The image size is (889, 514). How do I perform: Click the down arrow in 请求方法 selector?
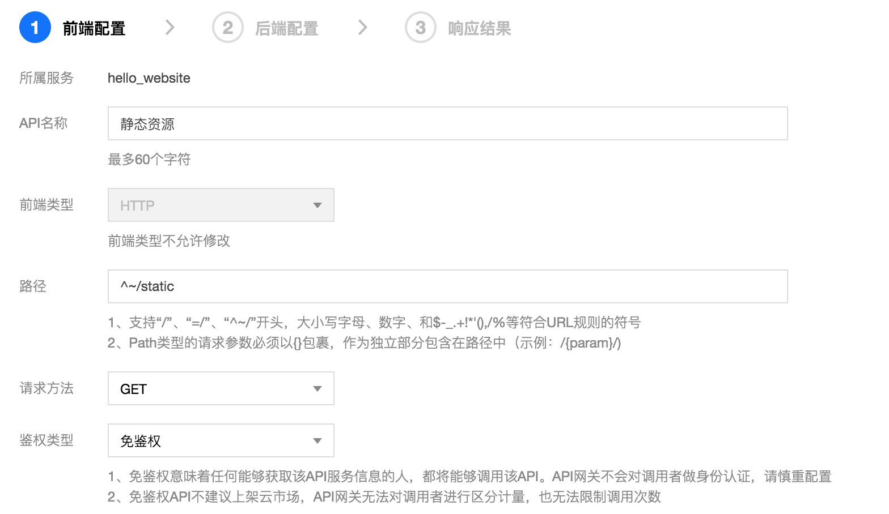coord(317,388)
